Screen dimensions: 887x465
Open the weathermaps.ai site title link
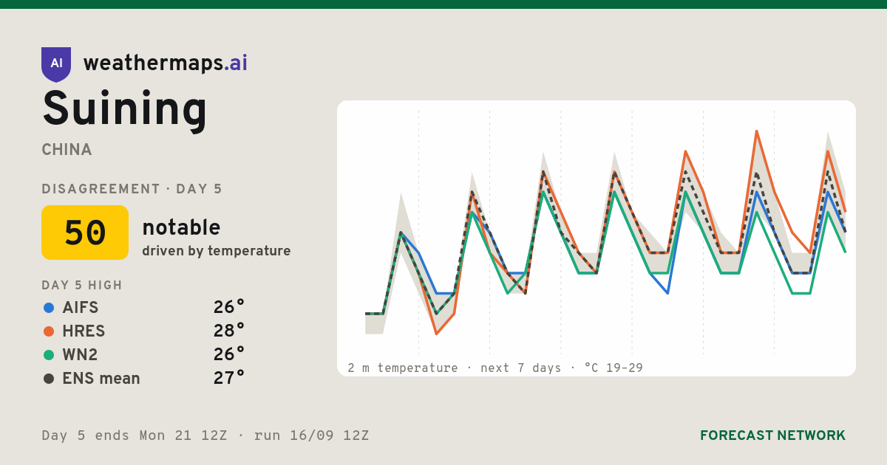[166, 63]
